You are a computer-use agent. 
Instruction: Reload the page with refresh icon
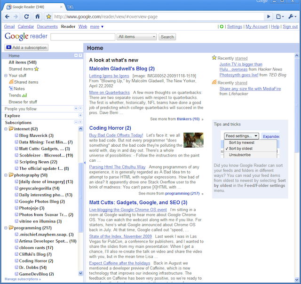point(26,16)
